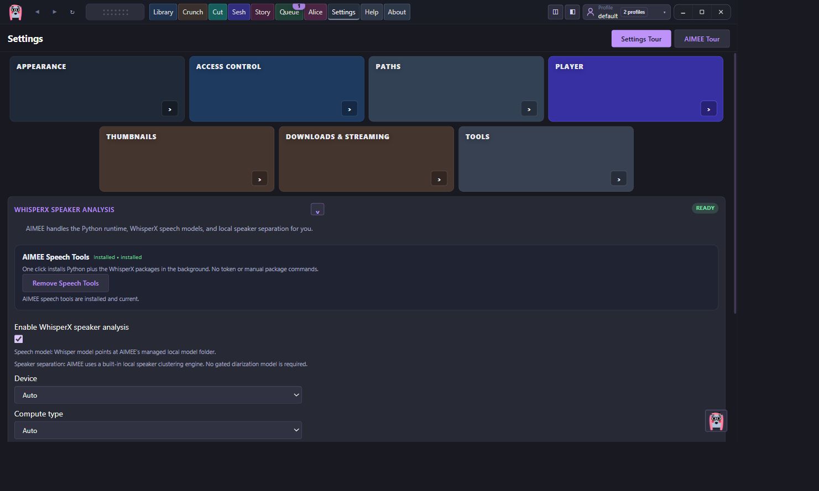The width and height of the screenshot is (819, 491).
Task: Open the Player card arrow
Action: coord(708,109)
